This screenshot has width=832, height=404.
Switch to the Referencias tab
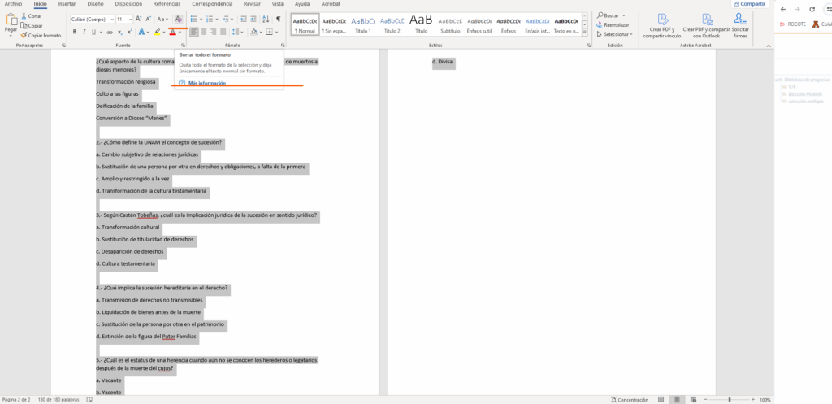point(161,4)
